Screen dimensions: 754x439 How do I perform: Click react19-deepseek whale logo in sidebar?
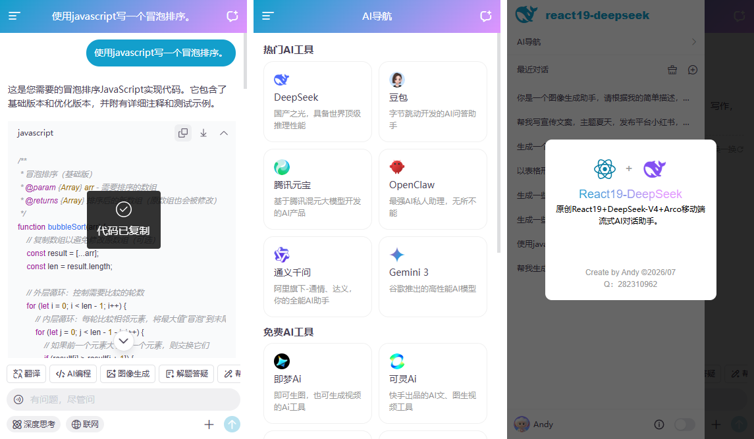[526, 14]
